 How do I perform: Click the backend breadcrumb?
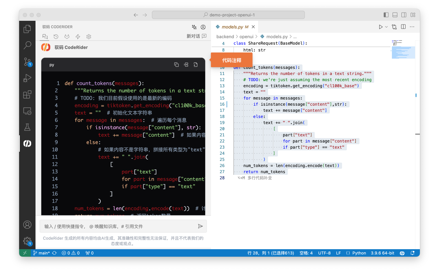pyautogui.click(x=225, y=36)
